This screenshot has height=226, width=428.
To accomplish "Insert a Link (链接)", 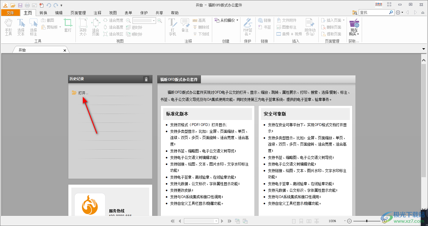I will (265, 20).
